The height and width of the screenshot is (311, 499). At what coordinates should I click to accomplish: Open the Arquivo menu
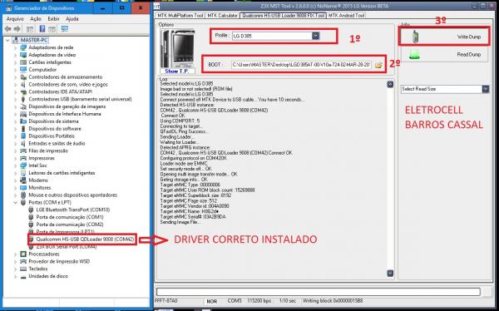click(x=15, y=19)
